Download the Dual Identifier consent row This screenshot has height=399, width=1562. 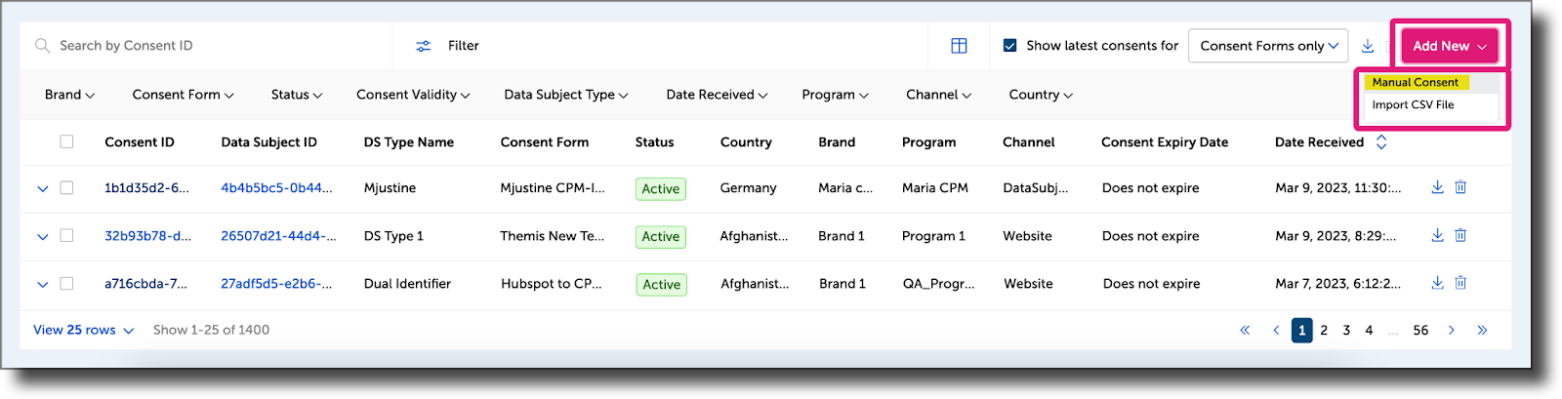pos(1437,283)
